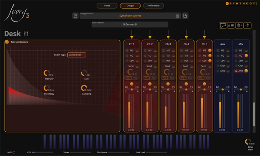
Task: Click the Damping knob
Action: pos(84,88)
